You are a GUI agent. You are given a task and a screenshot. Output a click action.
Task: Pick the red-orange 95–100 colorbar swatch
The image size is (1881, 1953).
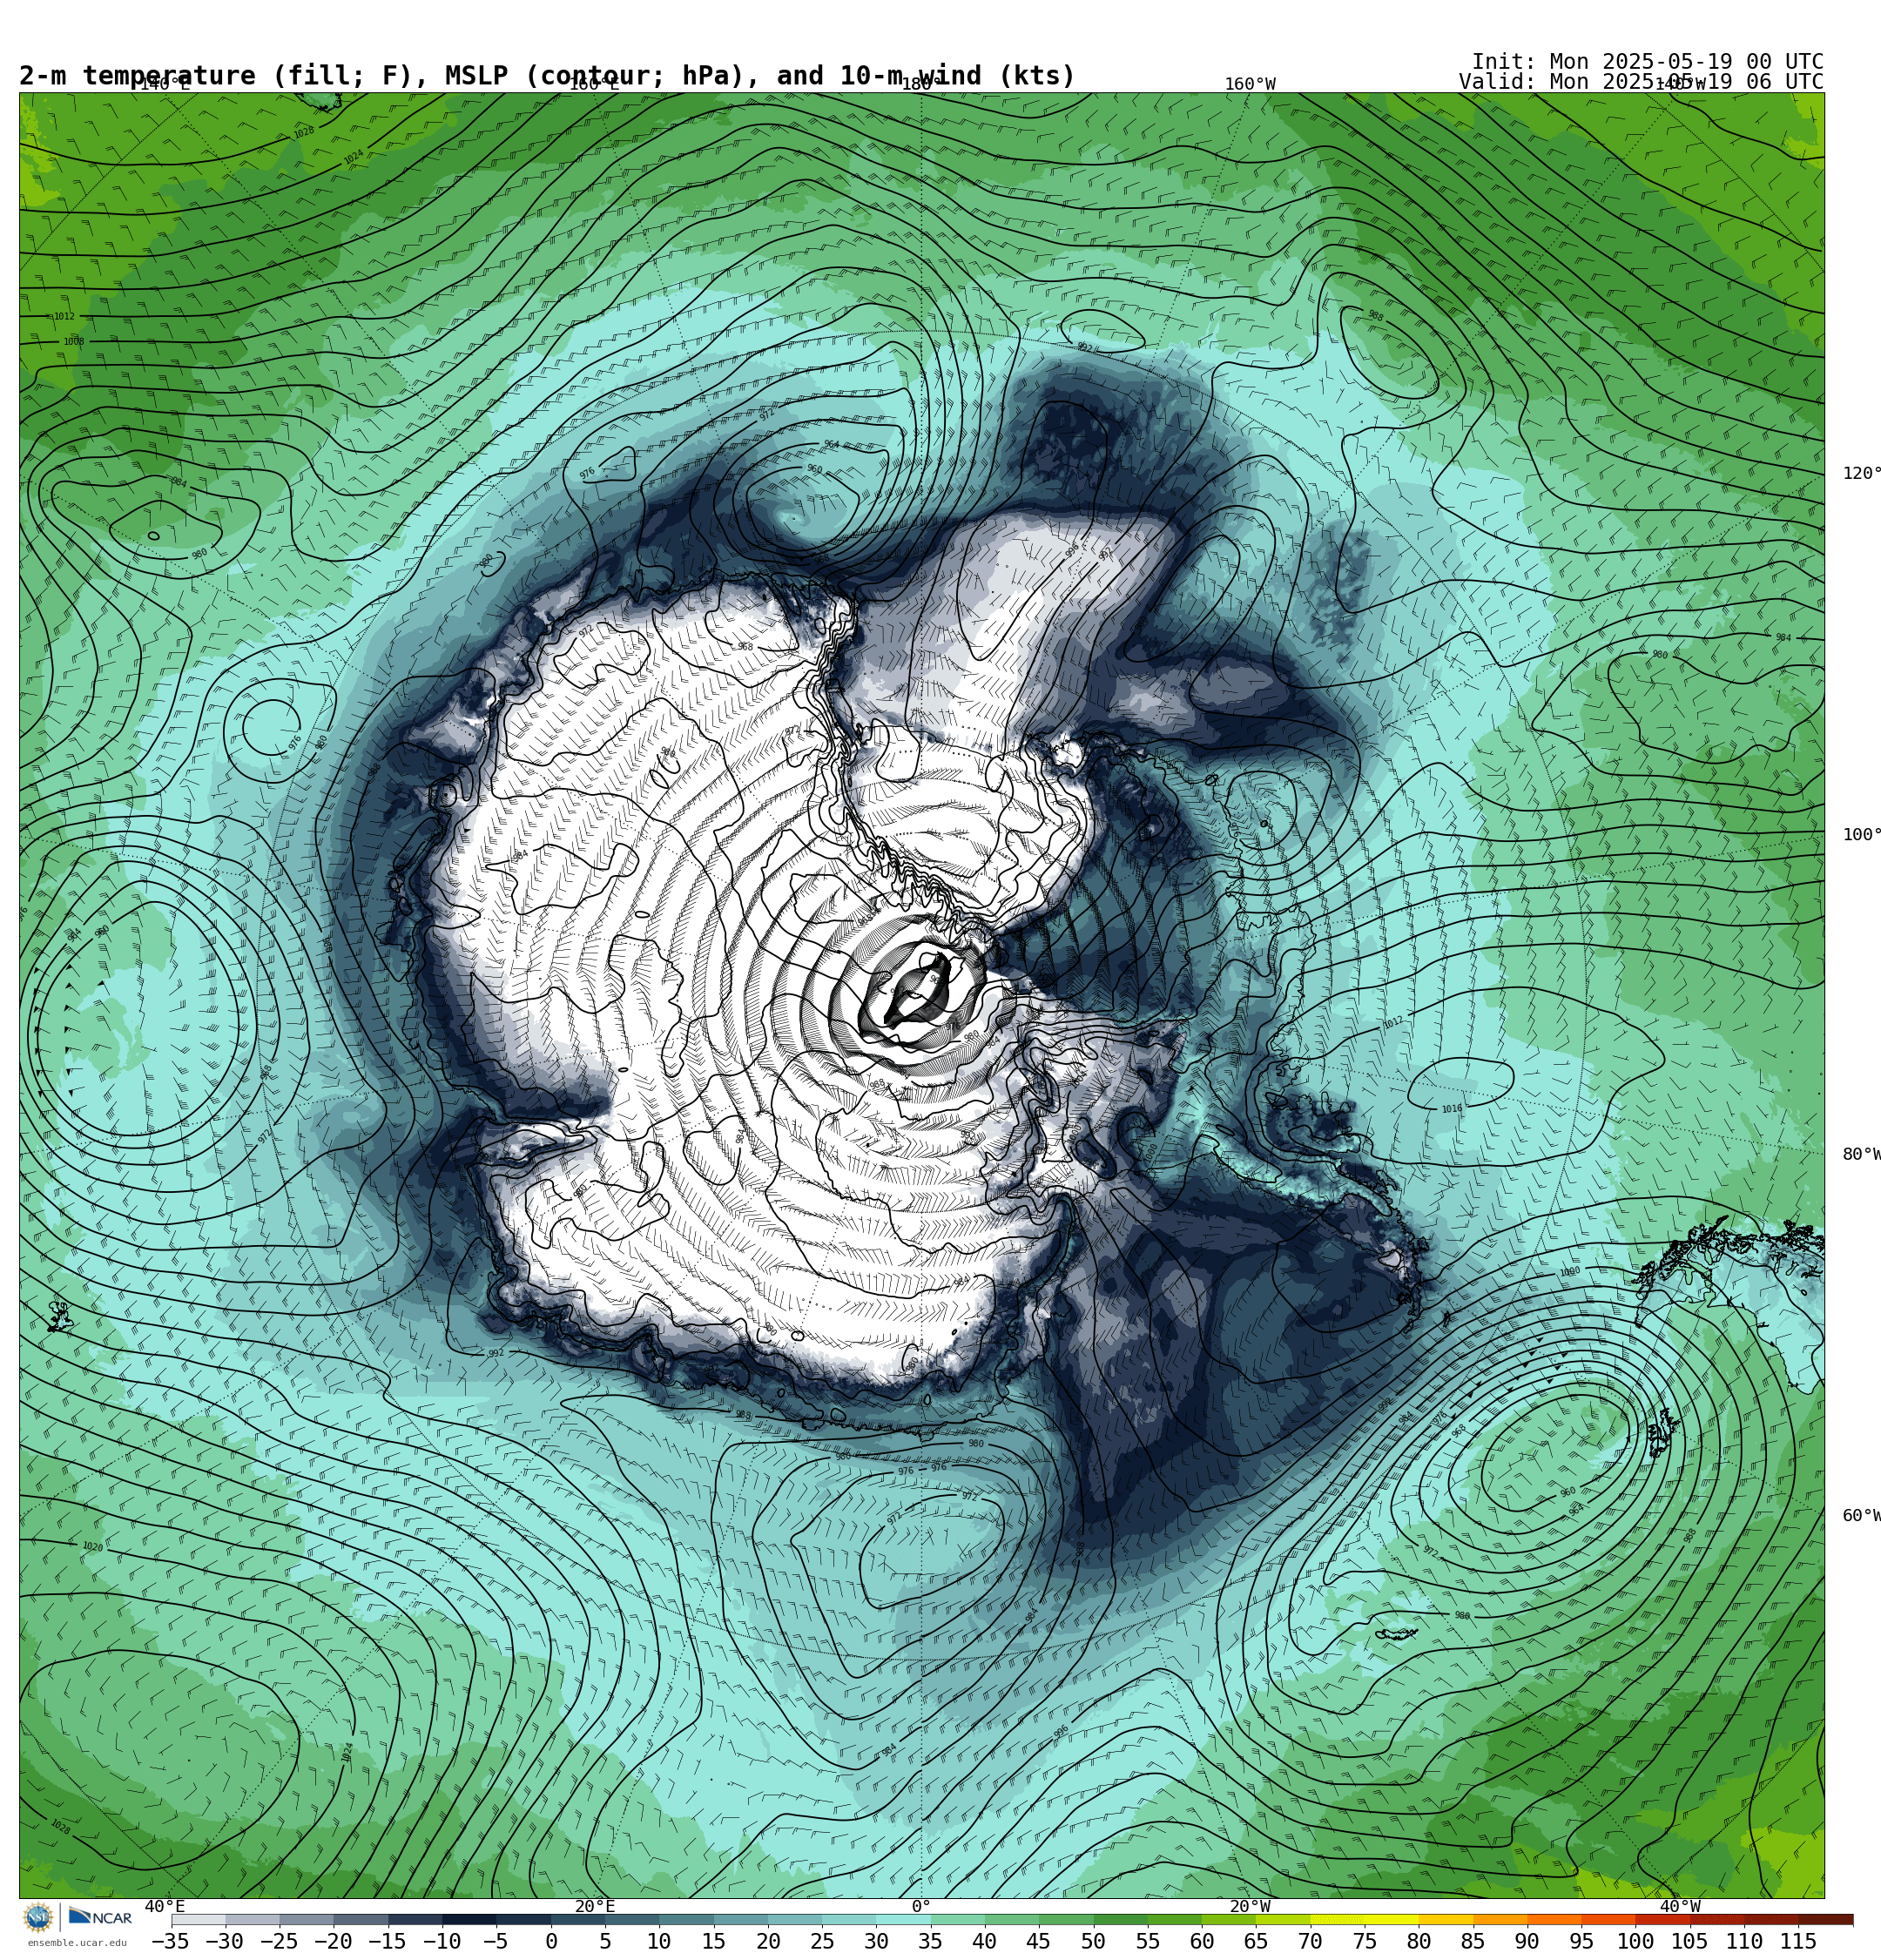coord(1608,1919)
